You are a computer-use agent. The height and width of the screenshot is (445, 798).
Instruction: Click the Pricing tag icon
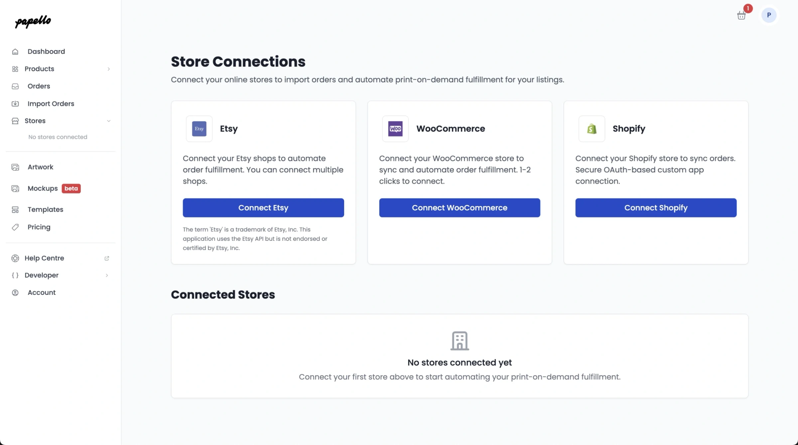click(x=15, y=227)
